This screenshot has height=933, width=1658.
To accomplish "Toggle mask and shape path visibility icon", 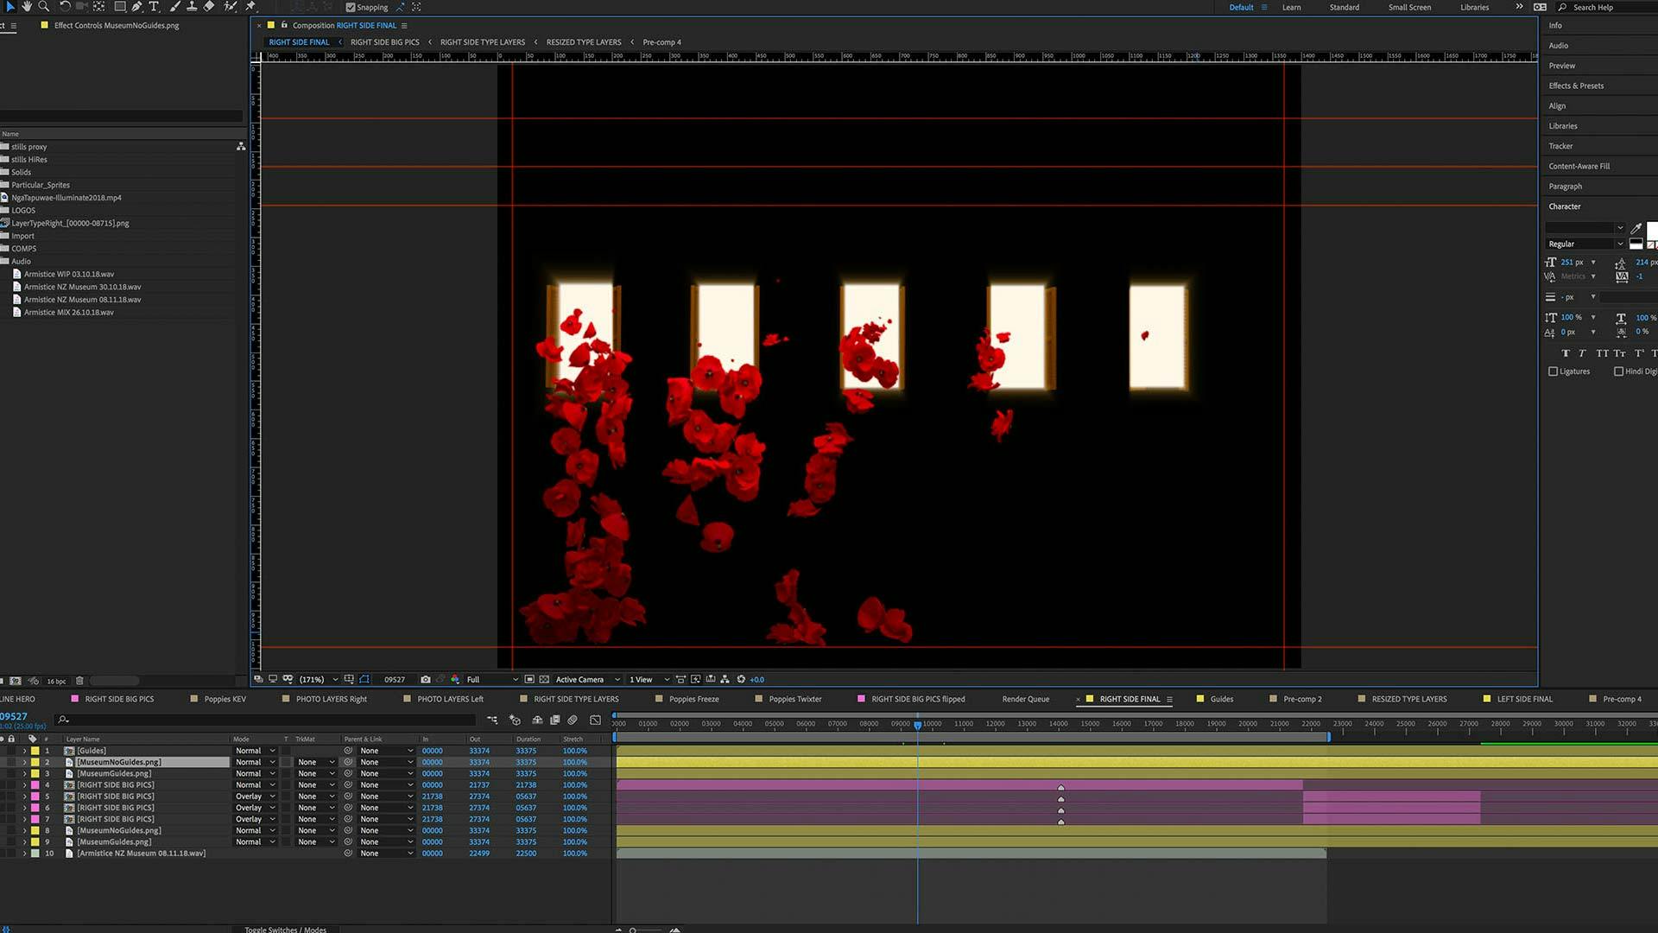I will tap(364, 680).
